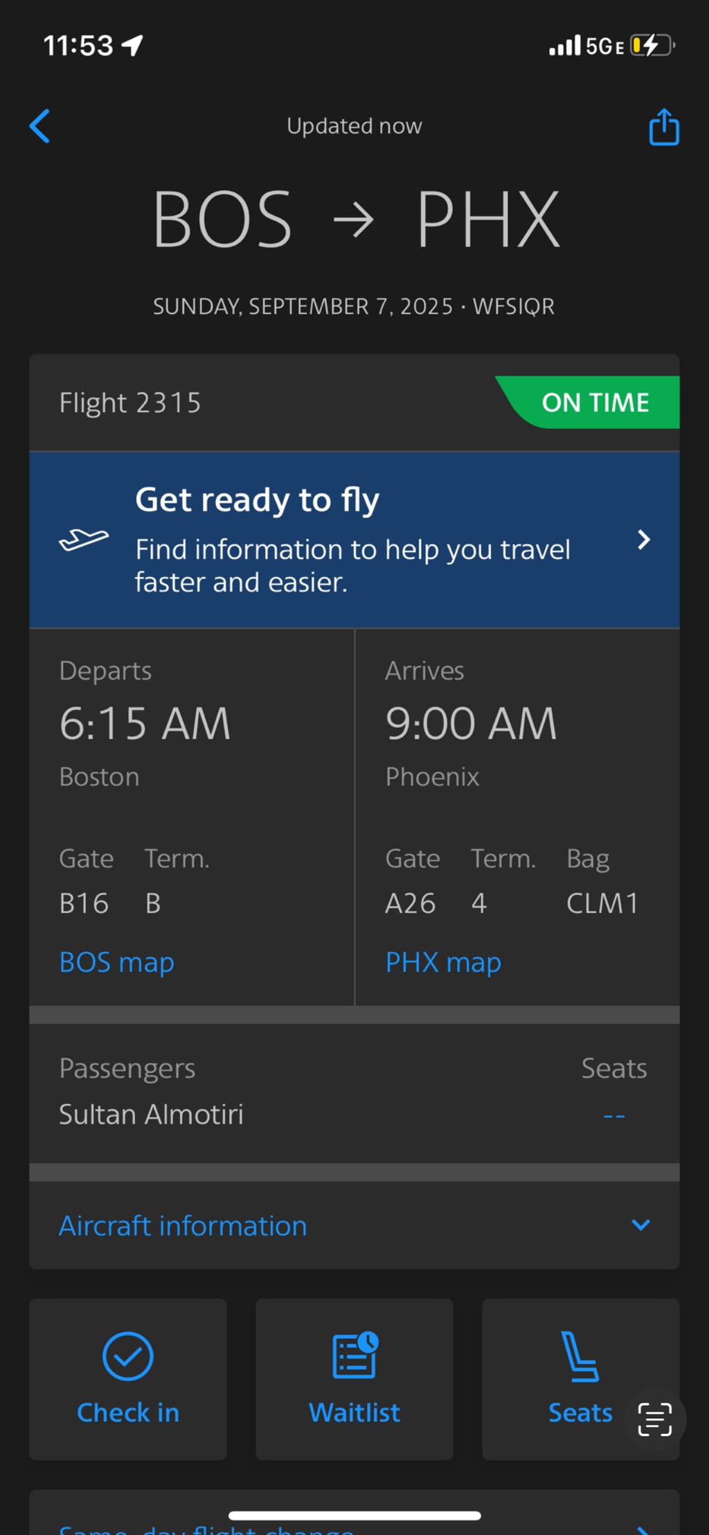This screenshot has width=709, height=1535.
Task: Tap the Check in label
Action: coord(128,1412)
